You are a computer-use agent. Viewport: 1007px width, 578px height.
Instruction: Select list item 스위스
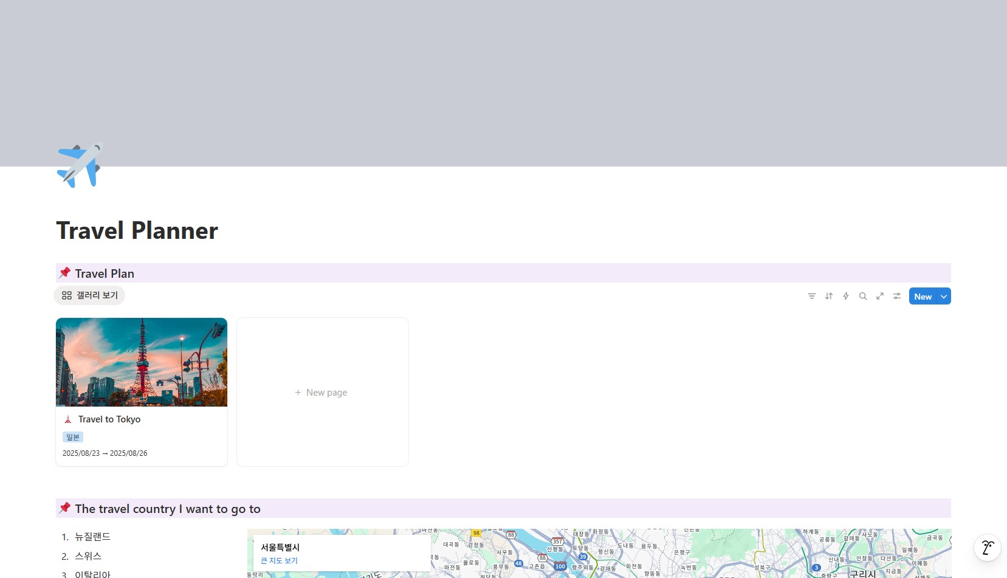[x=88, y=556]
